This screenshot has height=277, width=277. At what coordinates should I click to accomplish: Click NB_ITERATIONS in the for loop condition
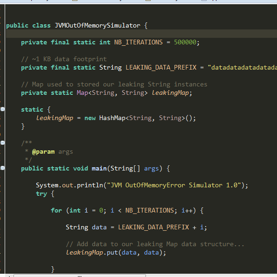pos(150,211)
